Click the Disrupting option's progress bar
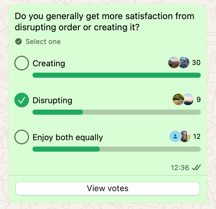 116,112
